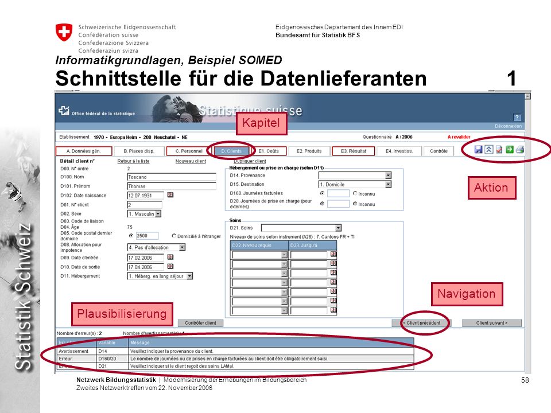Open calendar in first D23 Jusqu'à row
Image resolution: width=551 pixels, height=413 pixels.
click(x=333, y=254)
